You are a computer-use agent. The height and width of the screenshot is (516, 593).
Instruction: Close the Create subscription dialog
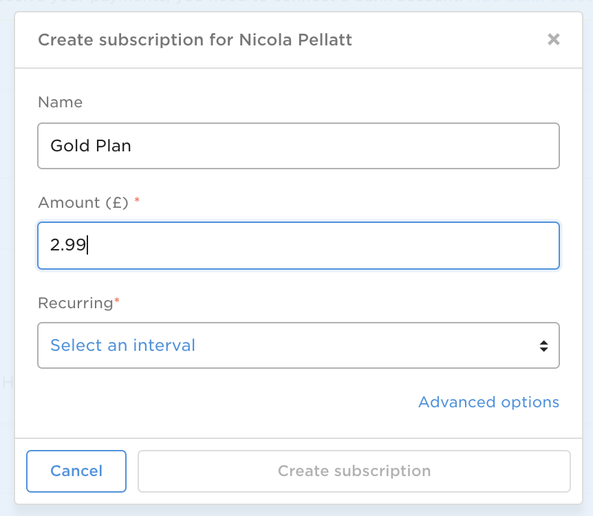pyautogui.click(x=553, y=40)
